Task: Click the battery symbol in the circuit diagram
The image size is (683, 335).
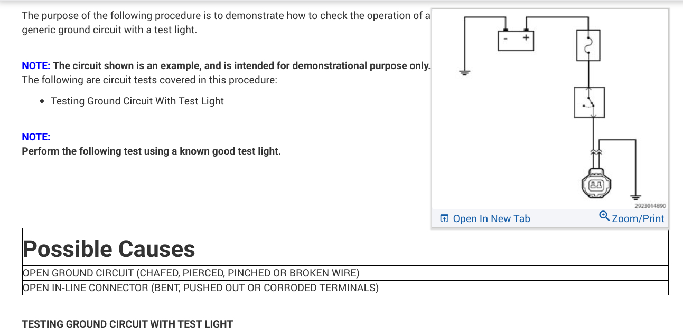Action: tap(516, 40)
